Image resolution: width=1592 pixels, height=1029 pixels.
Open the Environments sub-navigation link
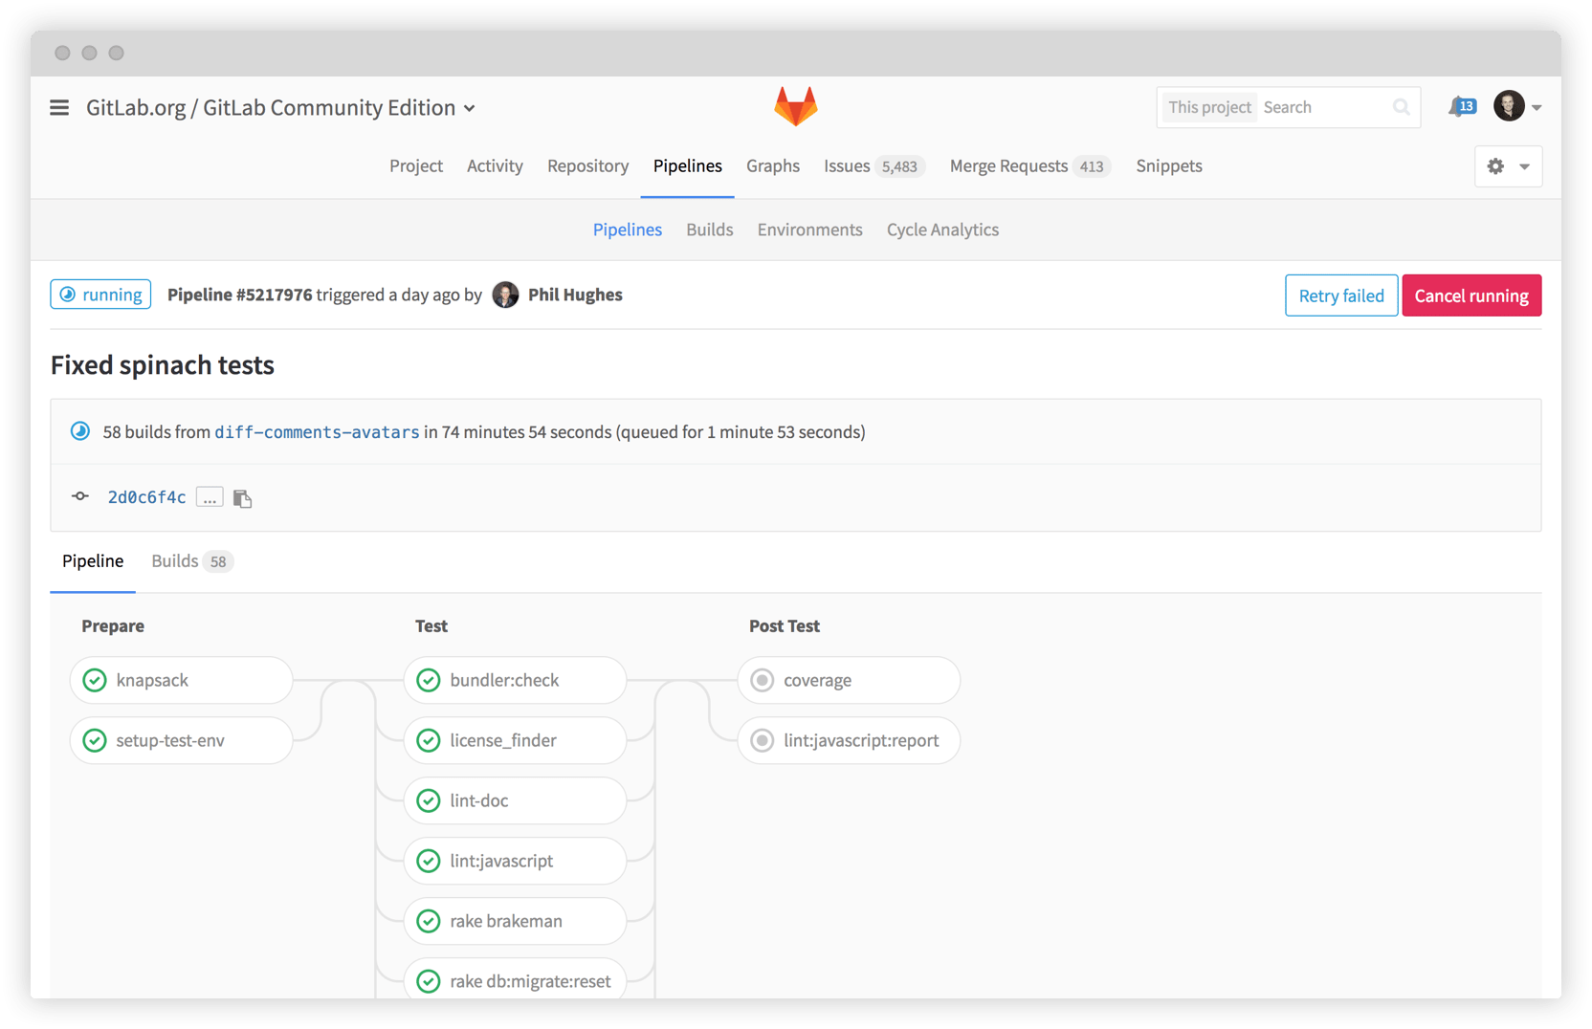809,230
